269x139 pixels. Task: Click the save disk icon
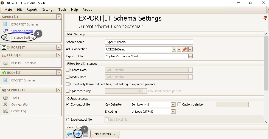coord(86,134)
